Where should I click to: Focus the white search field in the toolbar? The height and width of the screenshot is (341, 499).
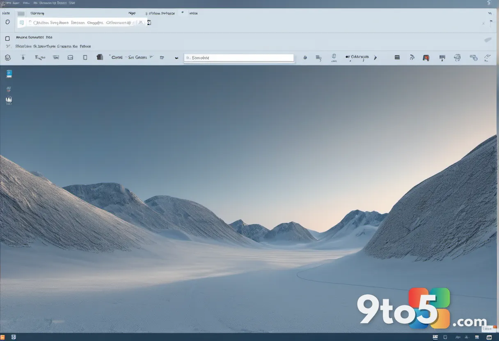tap(239, 58)
